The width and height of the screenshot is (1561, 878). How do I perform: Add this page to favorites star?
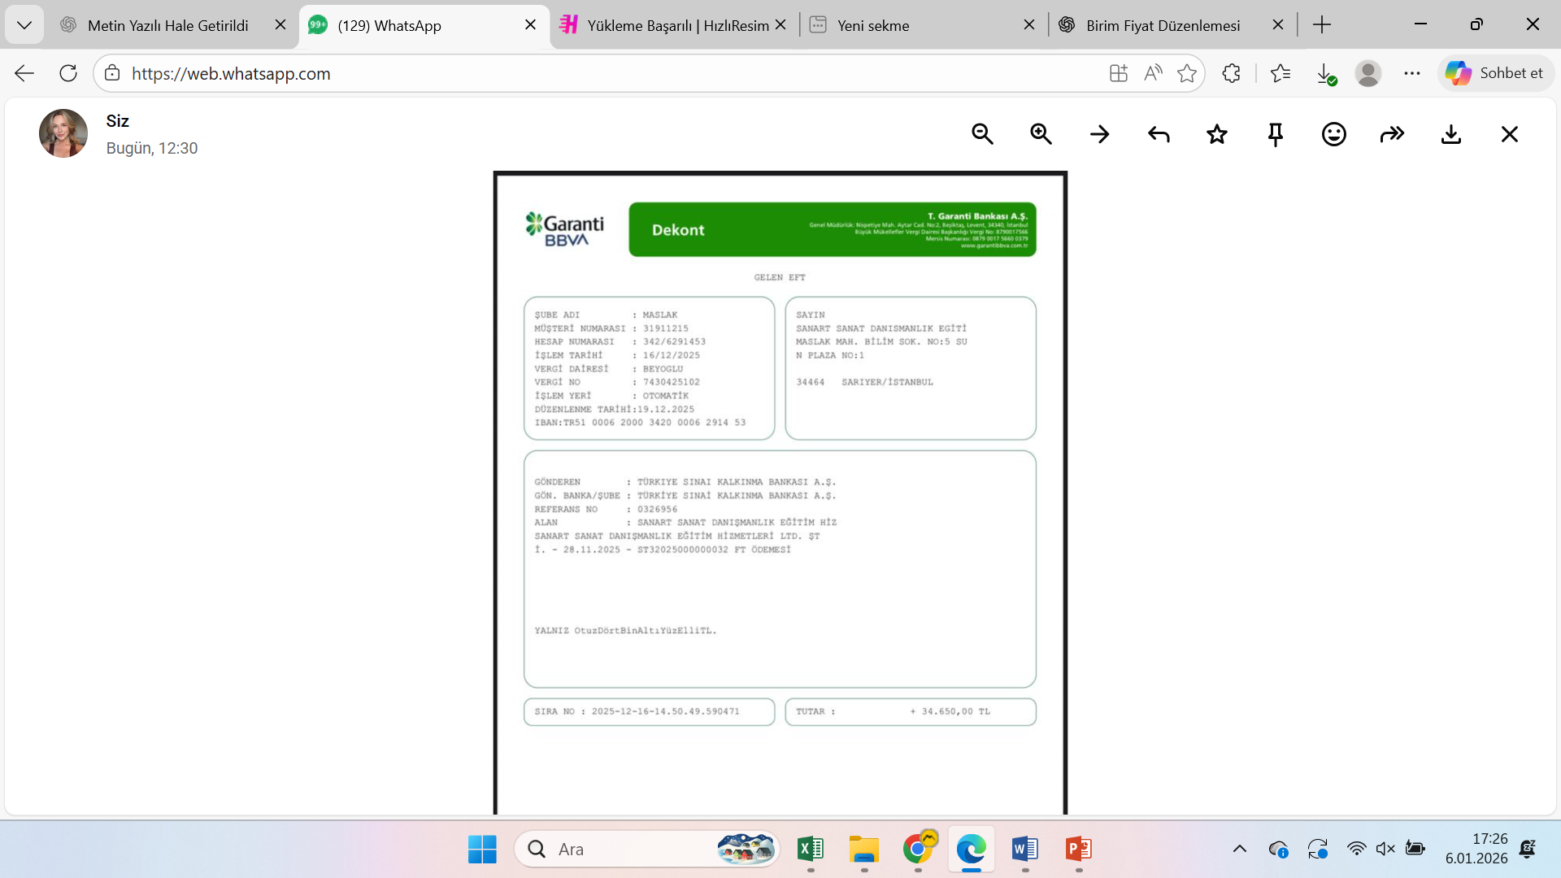click(x=1187, y=73)
